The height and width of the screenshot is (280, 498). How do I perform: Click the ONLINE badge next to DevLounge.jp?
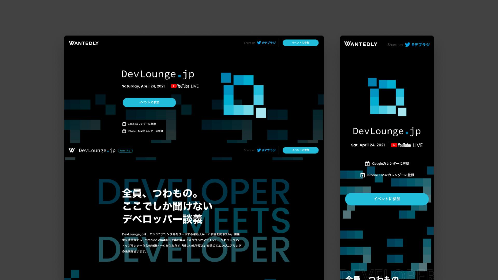pos(125,151)
